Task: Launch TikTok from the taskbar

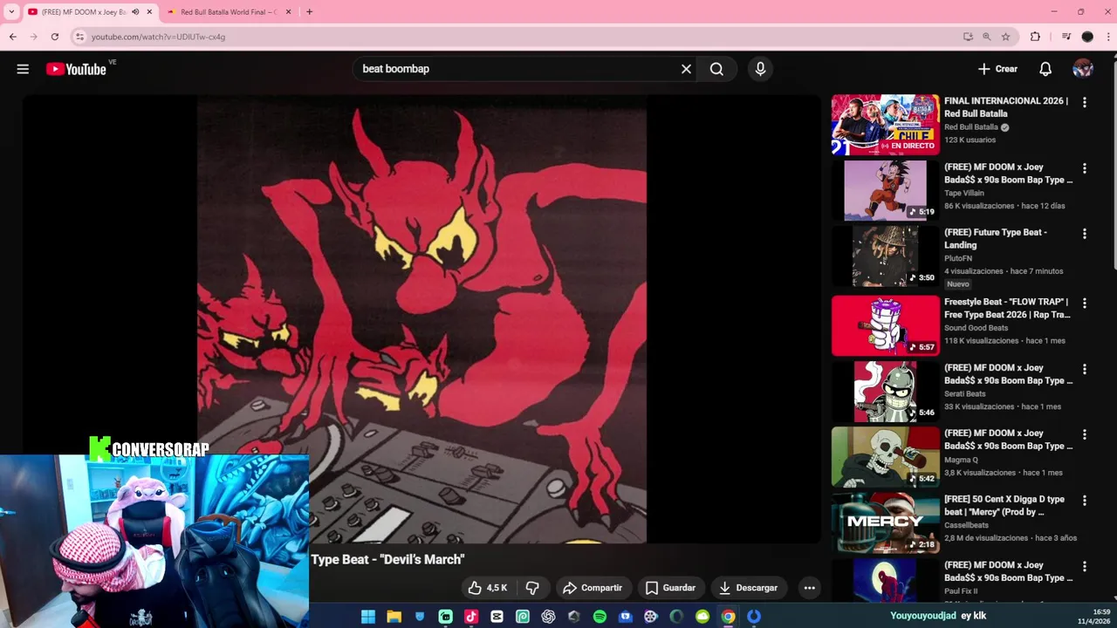Action: point(471,617)
